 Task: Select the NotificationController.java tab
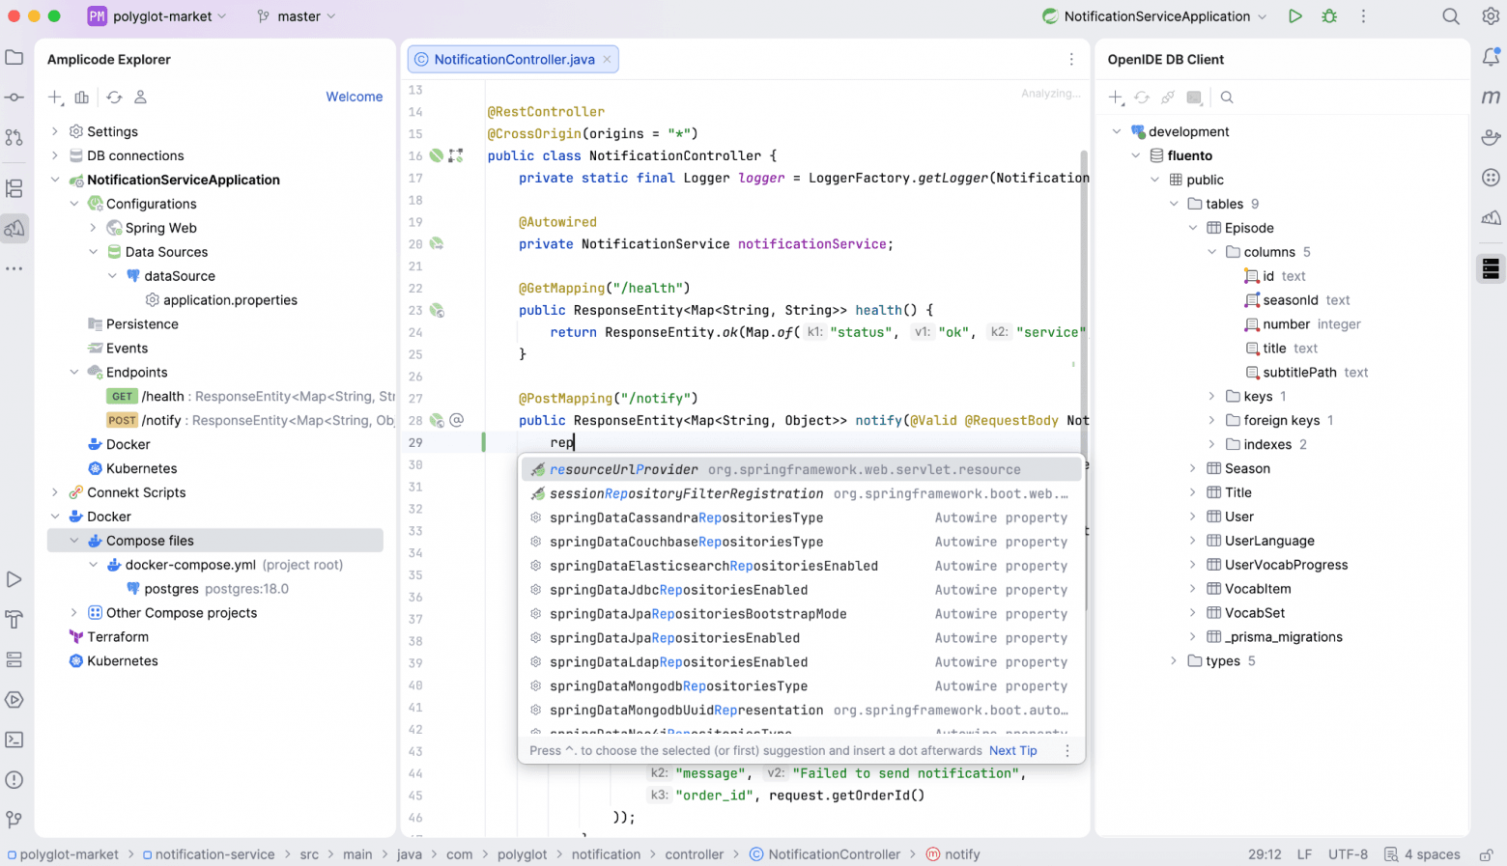click(x=514, y=59)
